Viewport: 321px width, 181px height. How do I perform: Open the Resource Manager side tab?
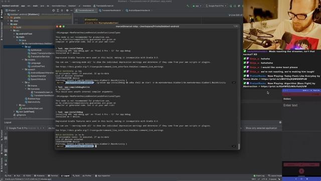coord(2,31)
